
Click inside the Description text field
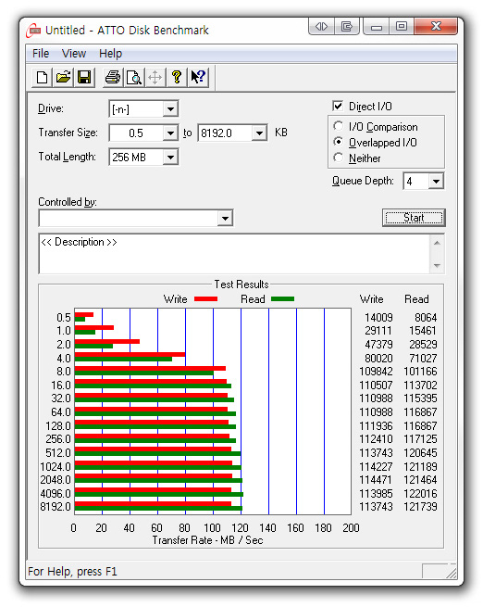point(234,254)
